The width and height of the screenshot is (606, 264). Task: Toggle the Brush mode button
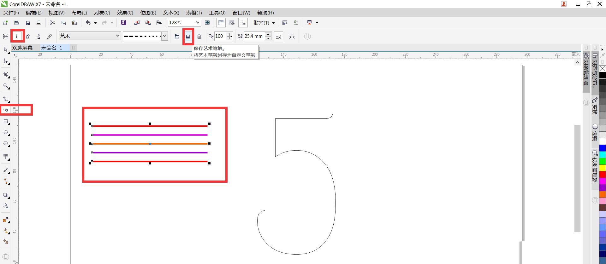[x=17, y=36]
